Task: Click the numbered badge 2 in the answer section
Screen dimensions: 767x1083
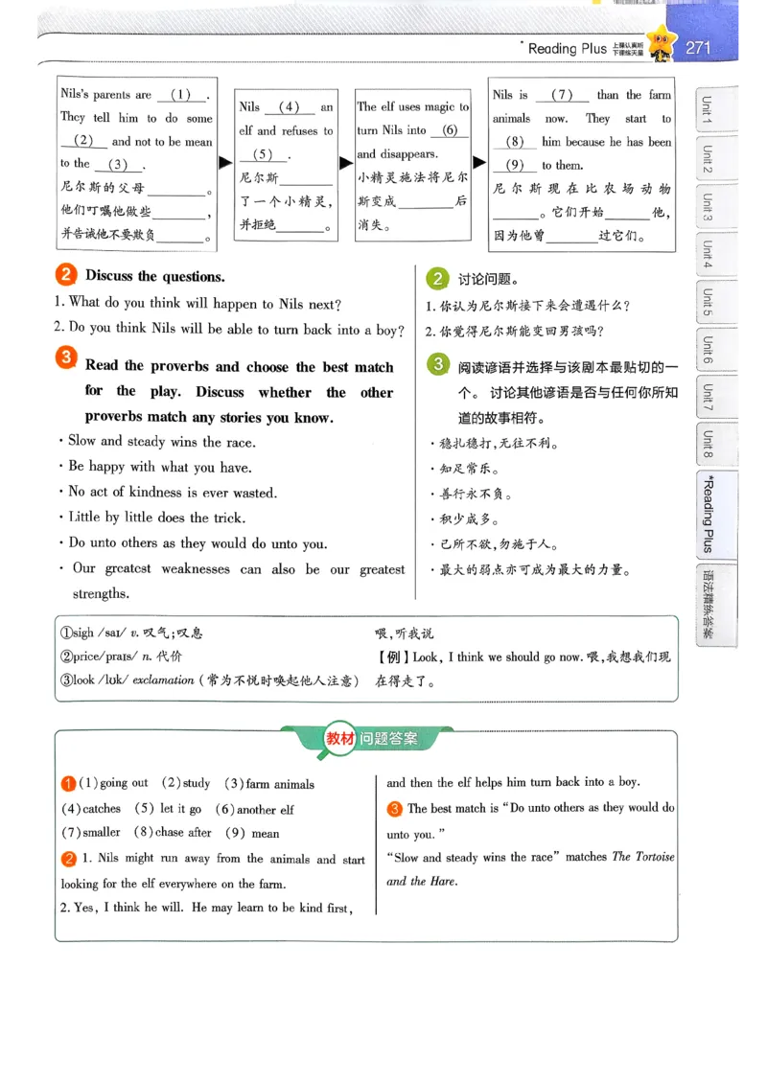Action: coord(68,858)
